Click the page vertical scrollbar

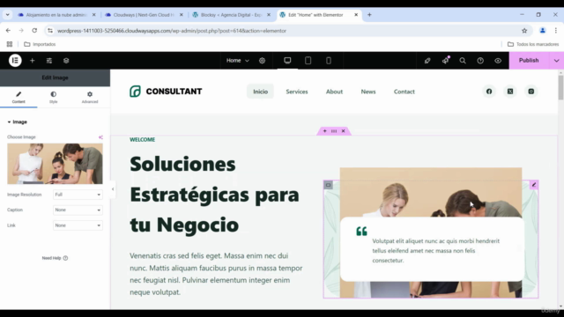[x=560, y=88]
